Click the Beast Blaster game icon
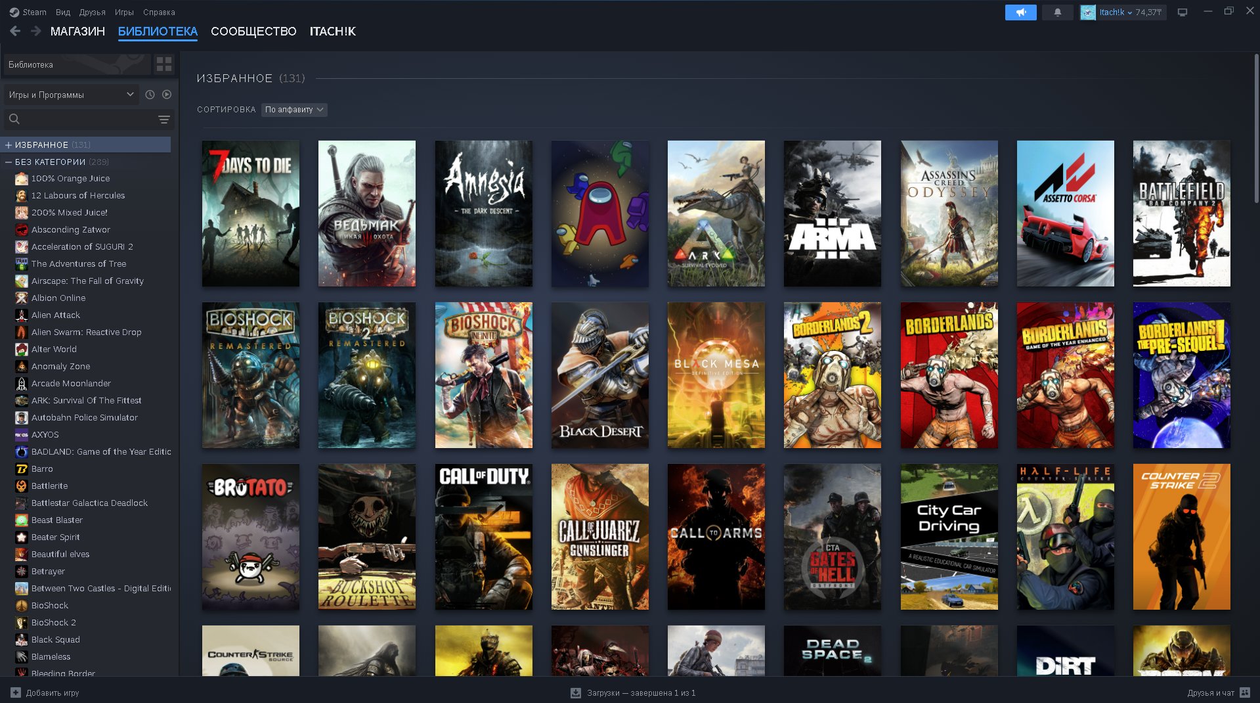Viewport: 1260px width, 703px height. [x=22, y=520]
